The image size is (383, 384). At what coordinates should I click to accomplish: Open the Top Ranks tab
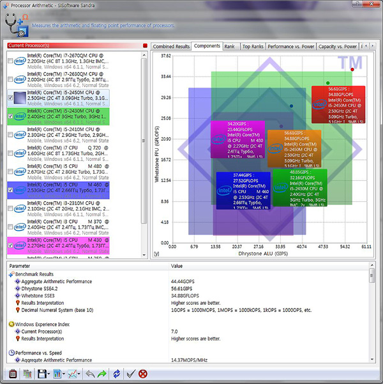click(x=253, y=46)
